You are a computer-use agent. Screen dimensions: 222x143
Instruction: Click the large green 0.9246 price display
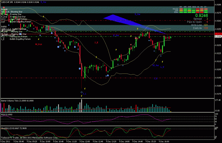click(x=202, y=15)
